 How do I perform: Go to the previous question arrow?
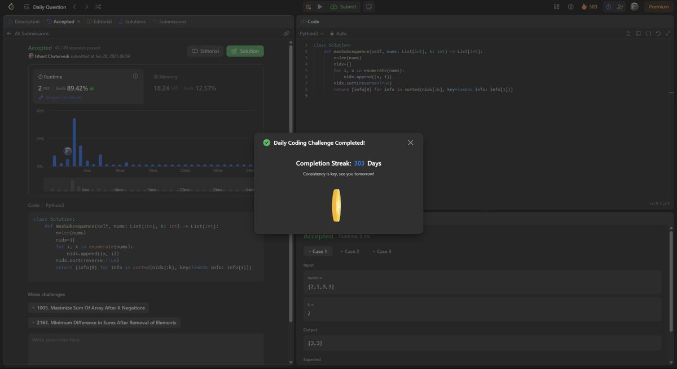74,7
